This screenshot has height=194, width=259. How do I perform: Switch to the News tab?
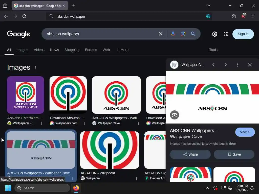(x=54, y=50)
